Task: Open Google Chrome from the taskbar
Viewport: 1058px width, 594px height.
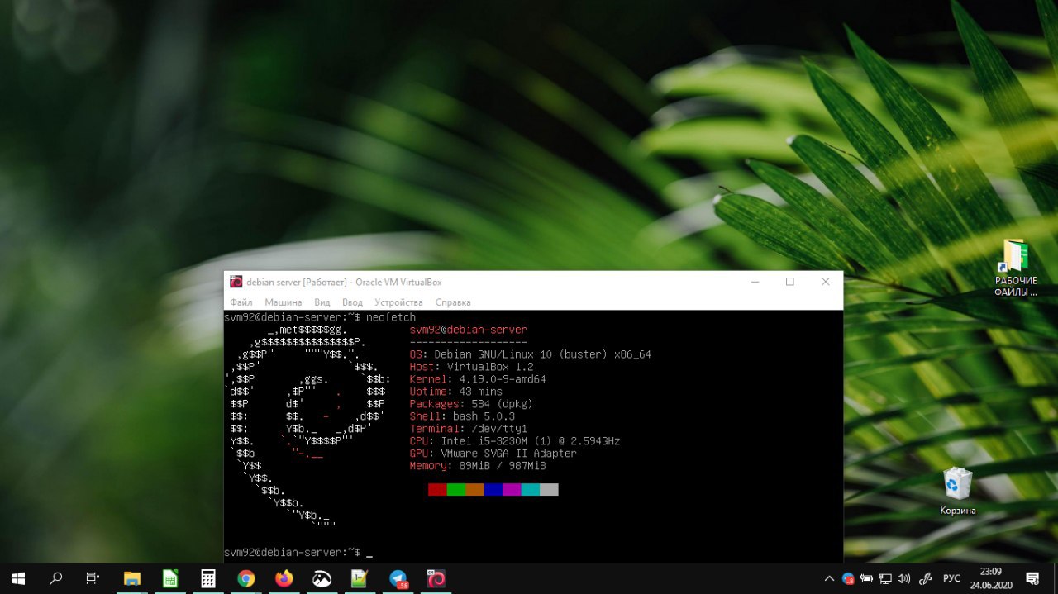Action: pos(245,578)
